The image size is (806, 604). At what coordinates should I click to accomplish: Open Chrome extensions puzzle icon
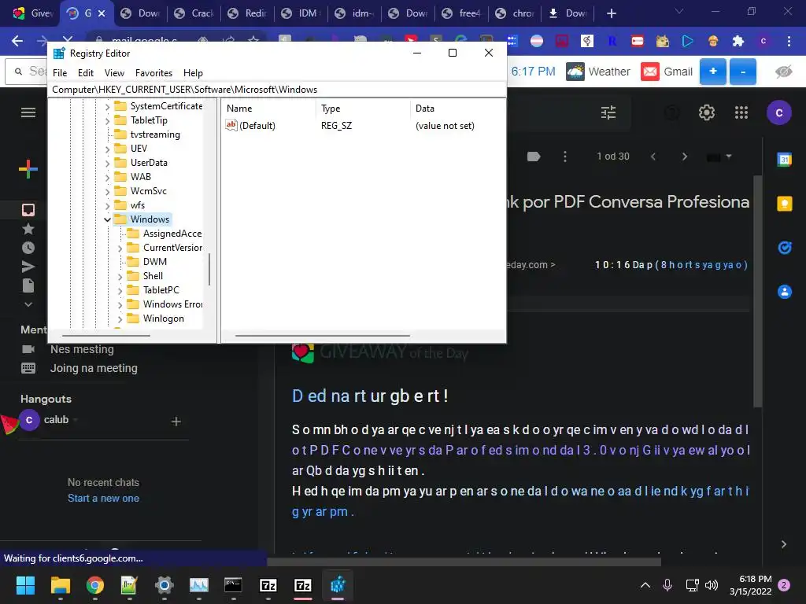coord(738,41)
